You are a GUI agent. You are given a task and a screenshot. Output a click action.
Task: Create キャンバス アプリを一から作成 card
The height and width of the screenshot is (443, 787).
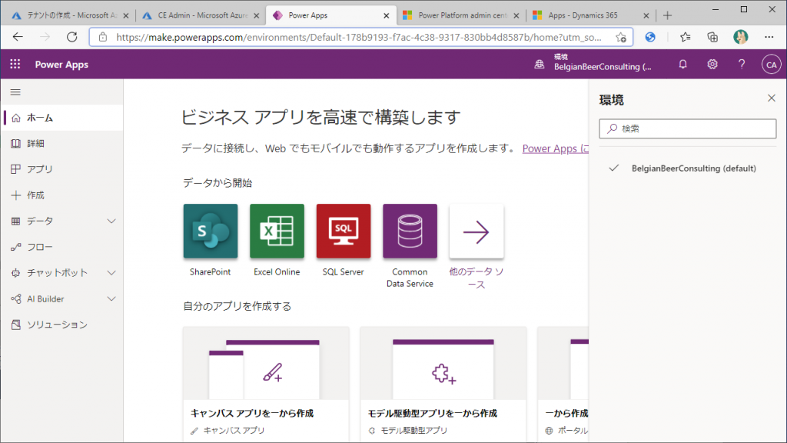(x=266, y=385)
